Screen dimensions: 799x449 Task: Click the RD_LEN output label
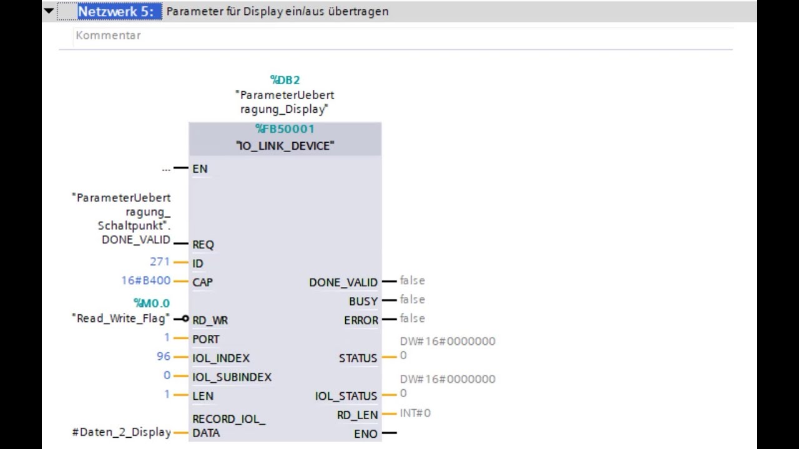coord(358,415)
